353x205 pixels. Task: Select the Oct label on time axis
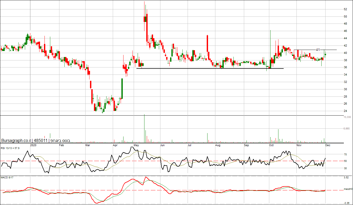[x=271, y=145]
